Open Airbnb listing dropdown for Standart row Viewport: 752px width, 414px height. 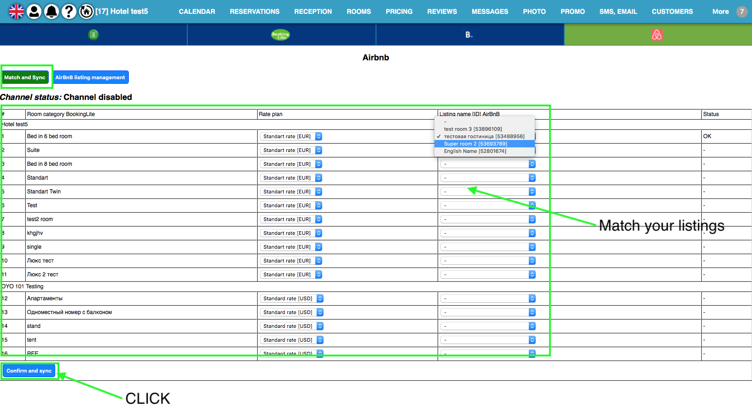click(x=488, y=178)
